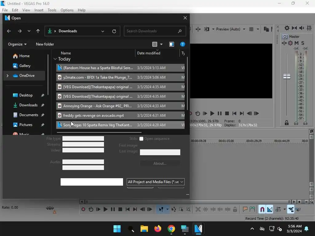Click Stop in the preview window transport

pos(227,113)
